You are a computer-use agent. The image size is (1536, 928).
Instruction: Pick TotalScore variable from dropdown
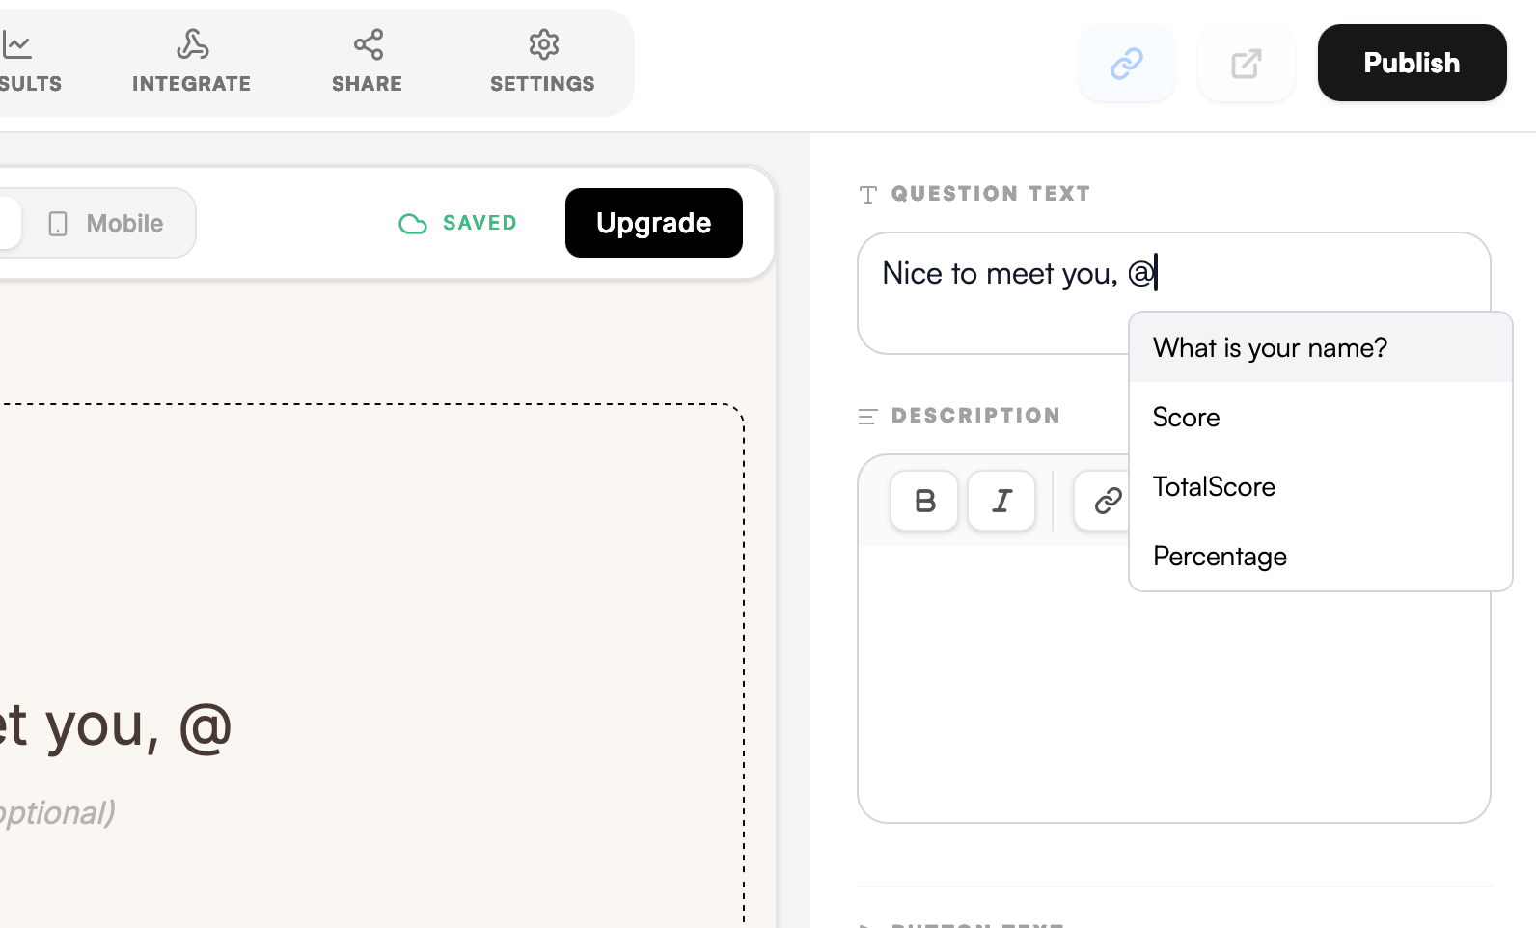tap(1214, 487)
